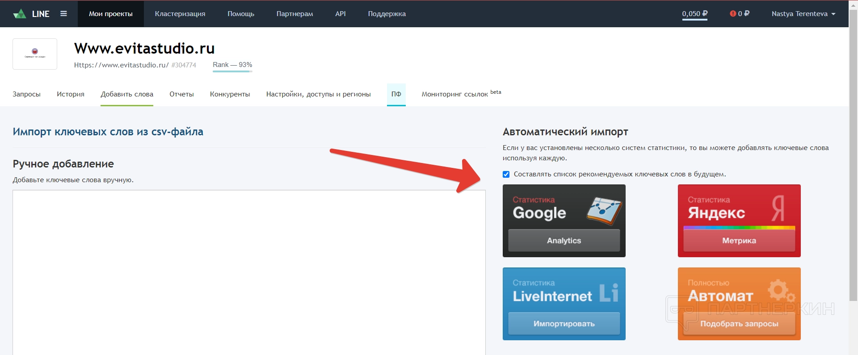This screenshot has width=858, height=355.
Task: Click into the manual keywords text area
Action: (x=249, y=272)
